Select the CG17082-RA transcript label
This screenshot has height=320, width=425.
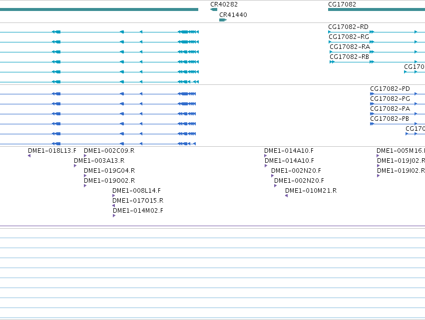[350, 47]
